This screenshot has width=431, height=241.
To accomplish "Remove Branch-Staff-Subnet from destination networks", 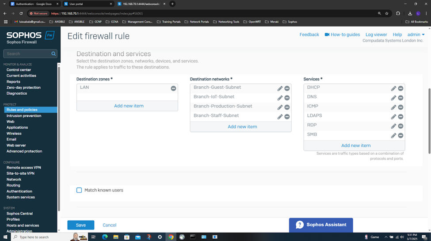I will [x=287, y=117].
